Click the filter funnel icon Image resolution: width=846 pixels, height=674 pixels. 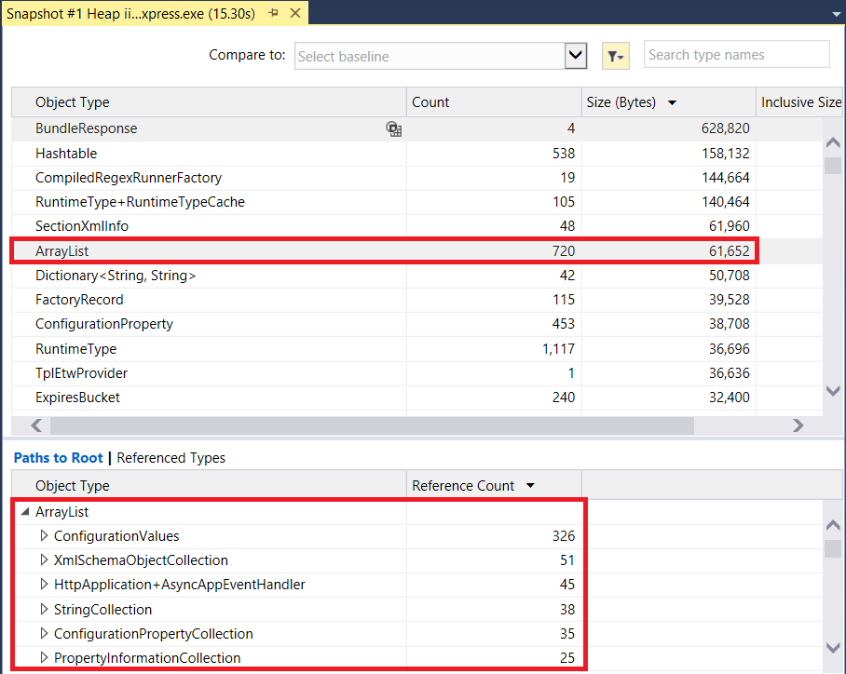point(615,56)
